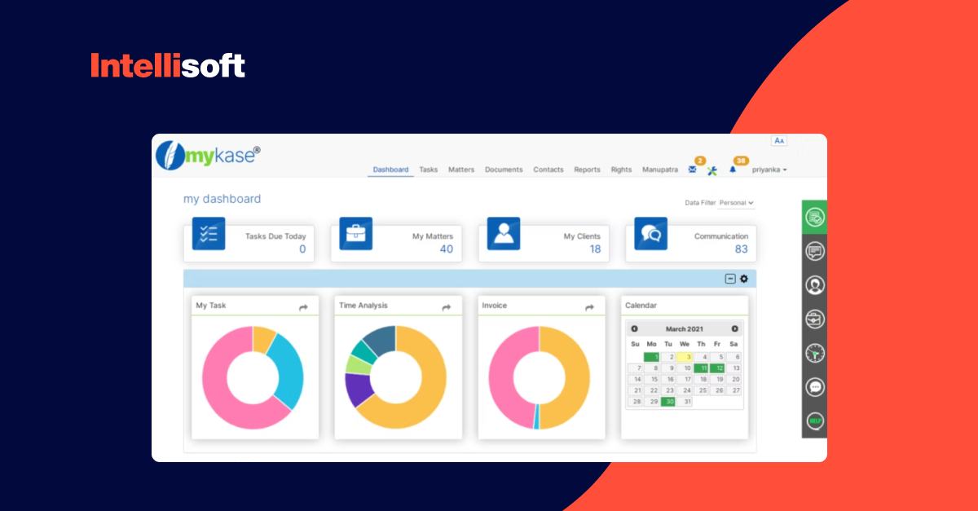Open the share arrow on Invoice
Viewport: 978px width, 511px height.
click(589, 307)
